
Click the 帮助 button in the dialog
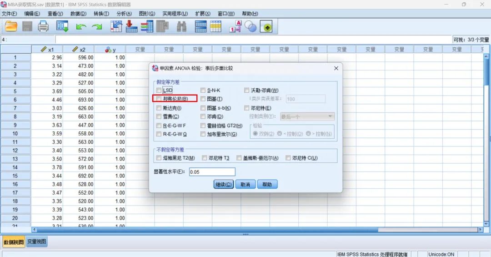[267, 184]
